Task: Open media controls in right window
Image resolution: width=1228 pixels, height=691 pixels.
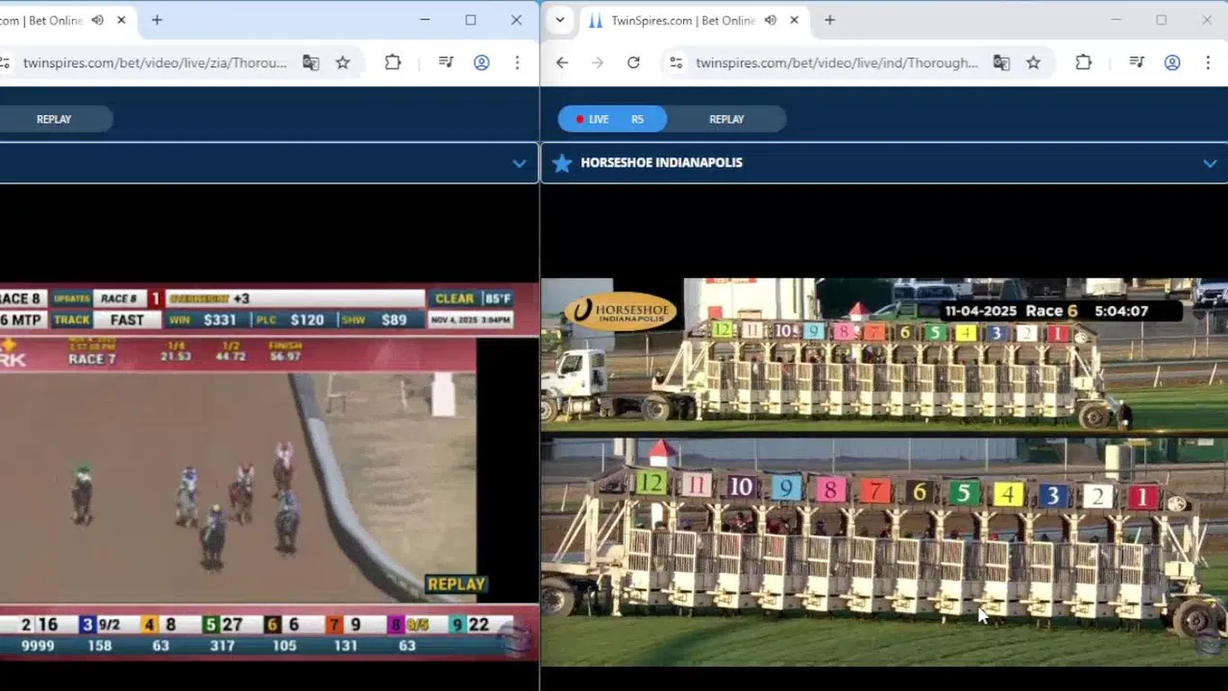Action: coord(1137,62)
